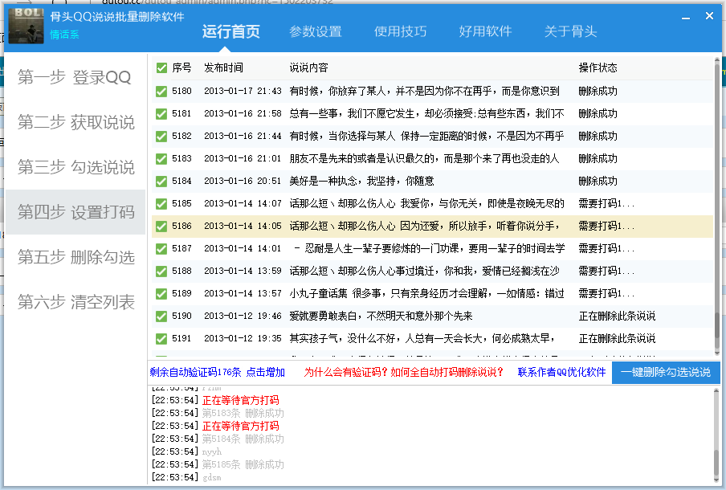Image resolution: width=726 pixels, height=490 pixels.
Task: Close the 骨头QQ说说 window
Action: coord(709,16)
